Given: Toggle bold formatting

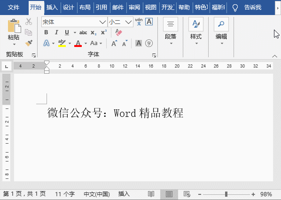Looking at the screenshot, I should [46, 32].
